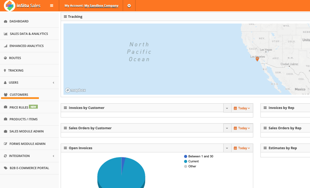The height and width of the screenshot is (188, 310).
Task: Open the Price Rules page
Action: [x=19, y=107]
